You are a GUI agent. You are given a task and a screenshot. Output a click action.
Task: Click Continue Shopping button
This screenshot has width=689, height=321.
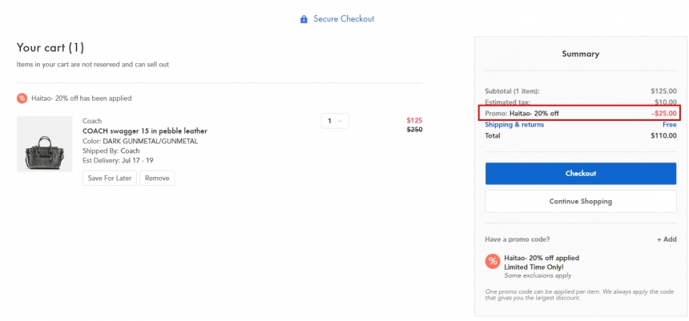(x=581, y=202)
